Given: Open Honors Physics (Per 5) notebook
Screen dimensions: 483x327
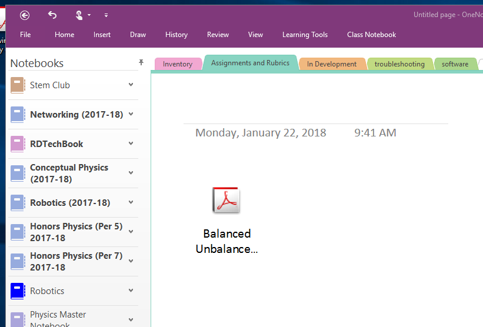Looking at the screenshot, I should click(74, 232).
